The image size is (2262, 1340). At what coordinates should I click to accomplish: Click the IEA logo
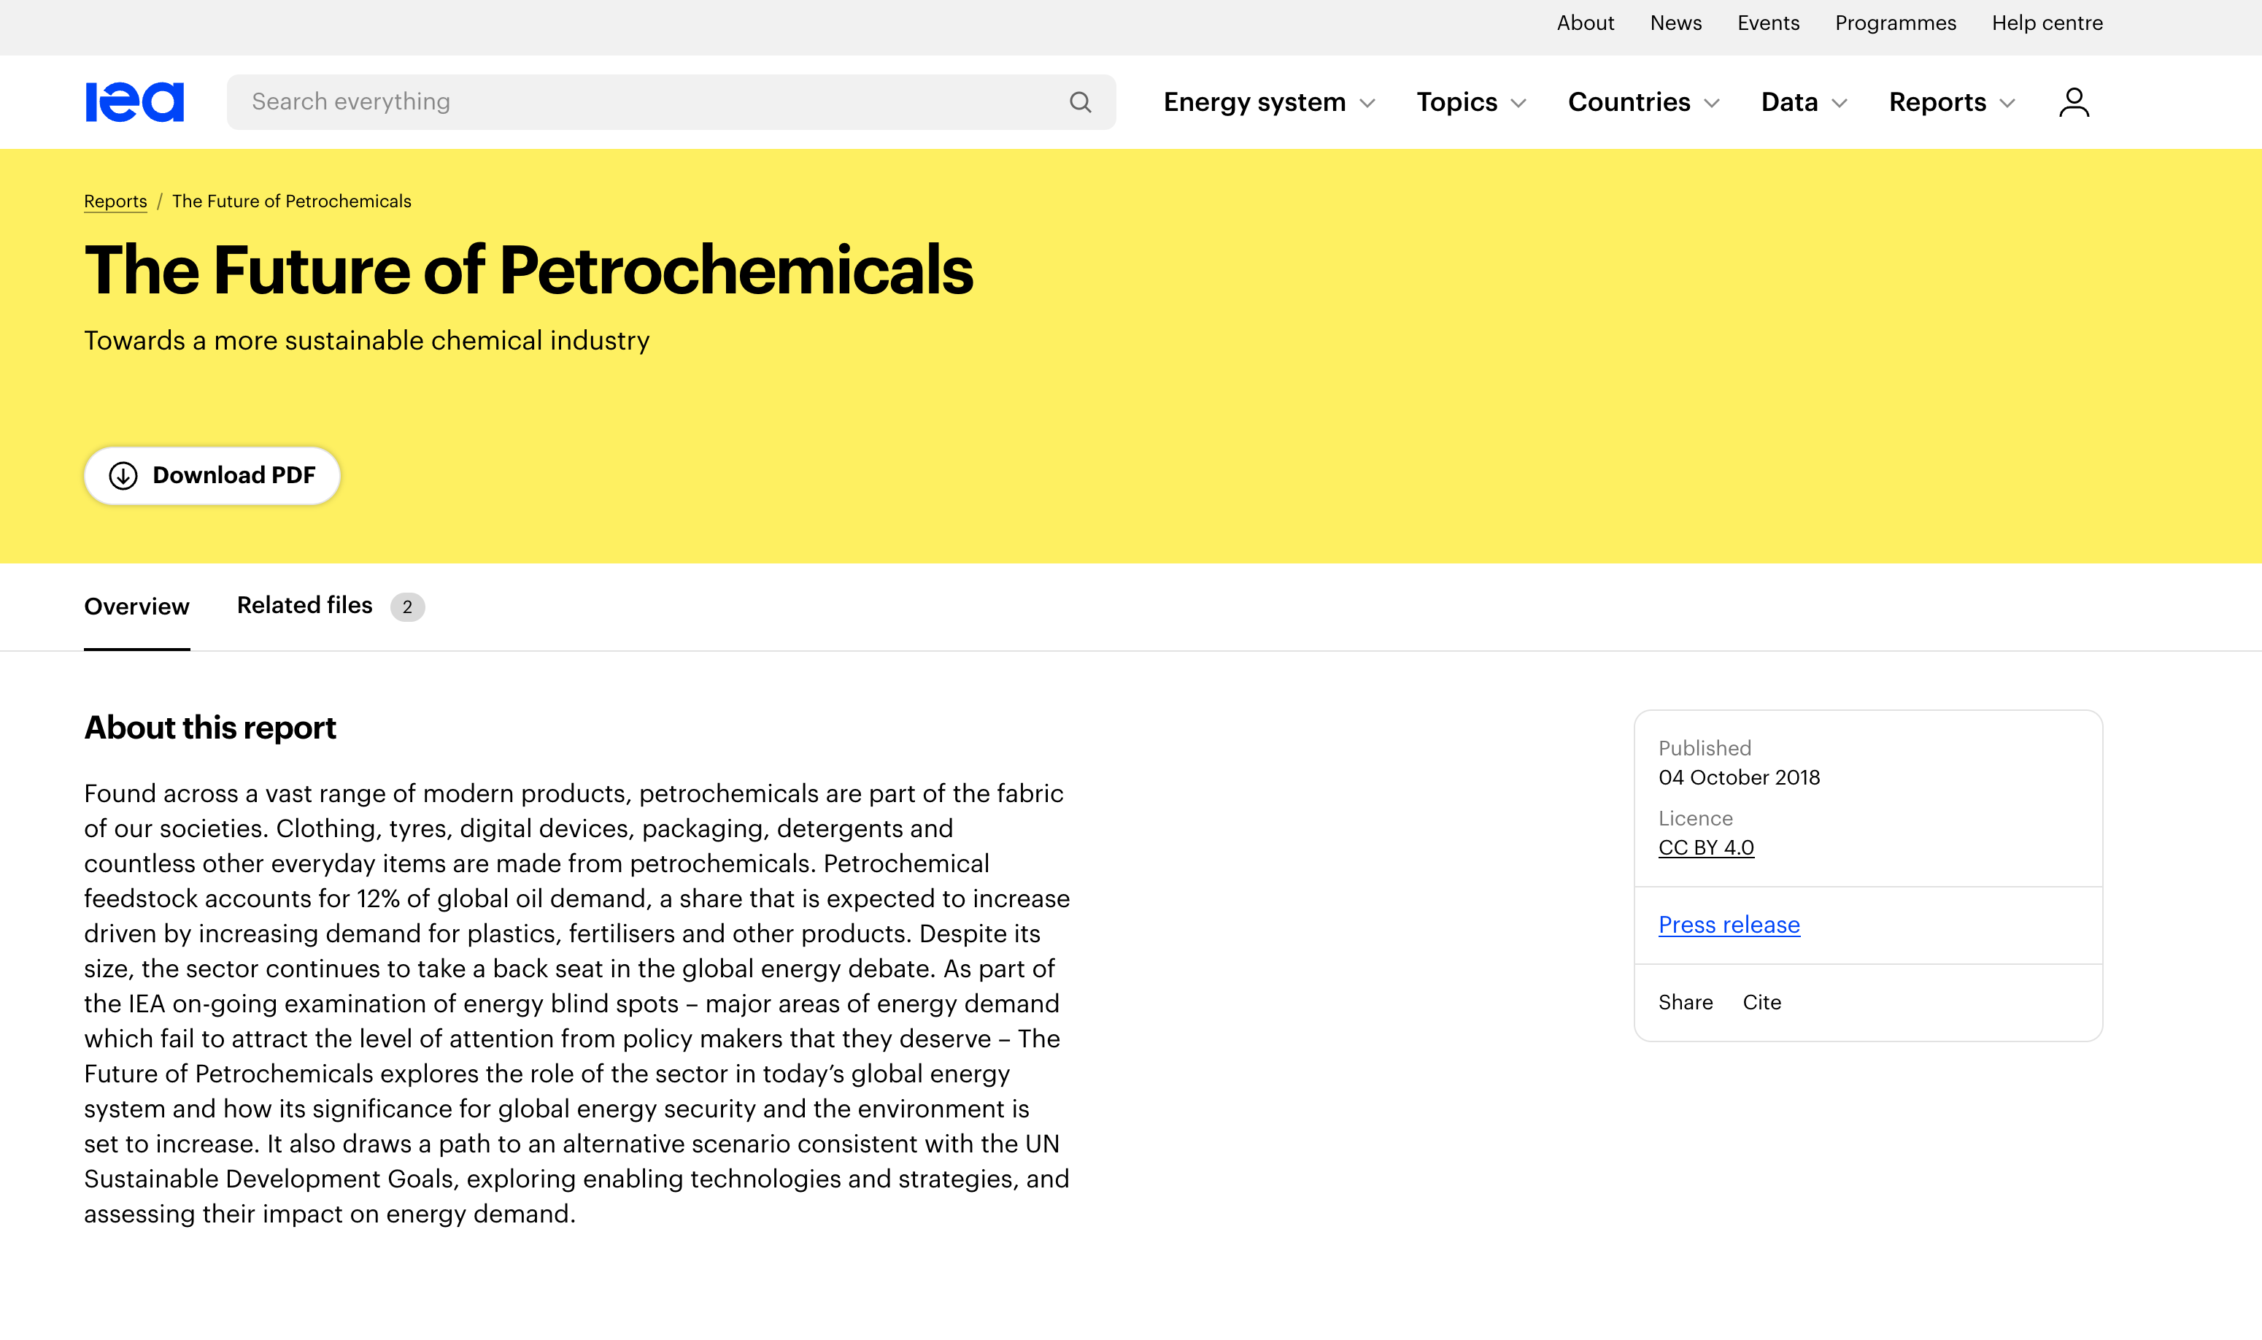click(x=134, y=102)
